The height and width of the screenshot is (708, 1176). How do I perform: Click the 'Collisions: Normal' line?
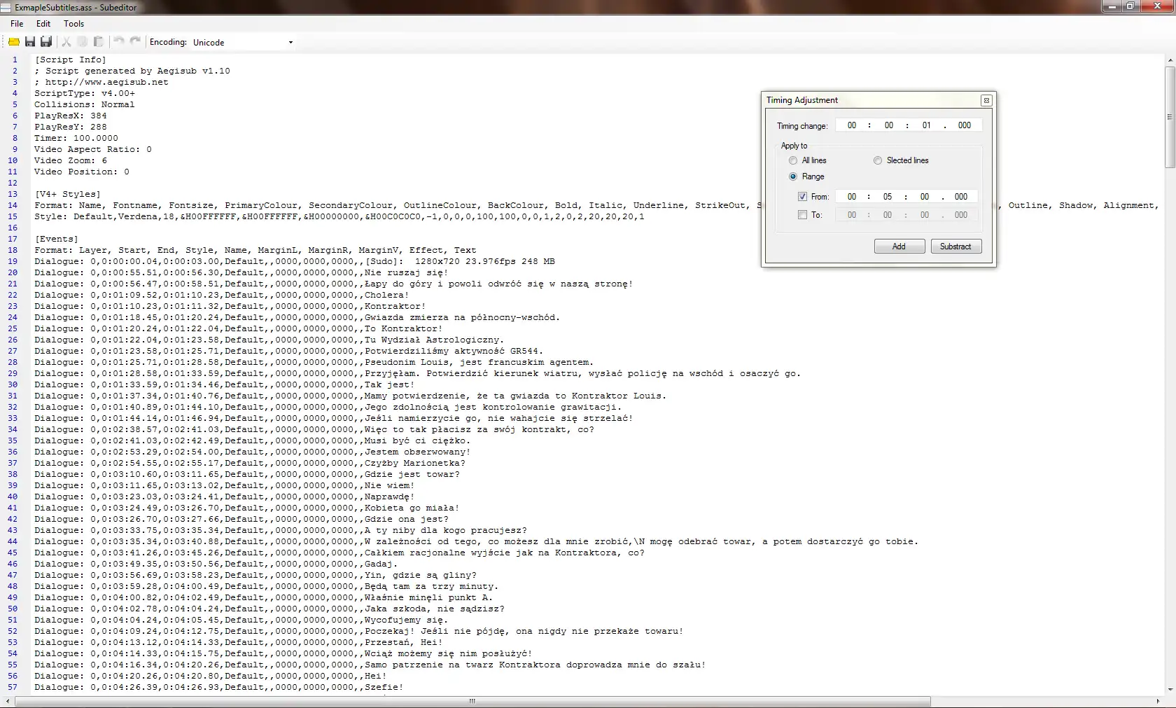click(85, 105)
